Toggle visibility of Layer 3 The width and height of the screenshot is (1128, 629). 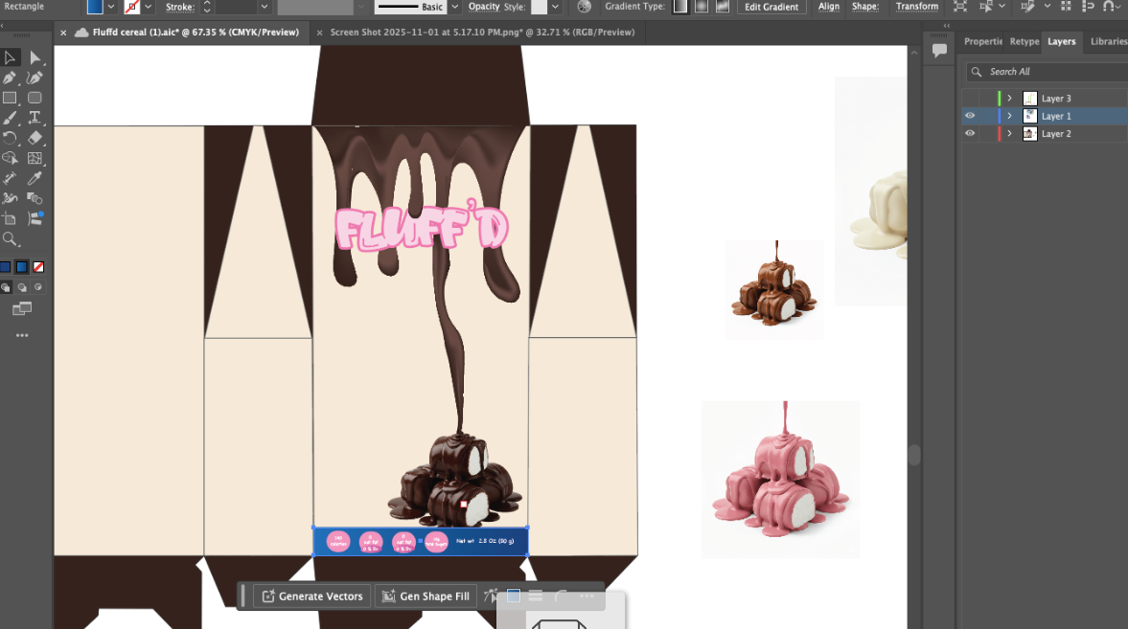[x=970, y=99]
